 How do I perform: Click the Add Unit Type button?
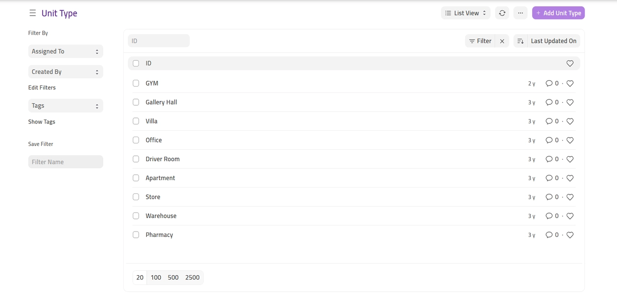pos(558,13)
